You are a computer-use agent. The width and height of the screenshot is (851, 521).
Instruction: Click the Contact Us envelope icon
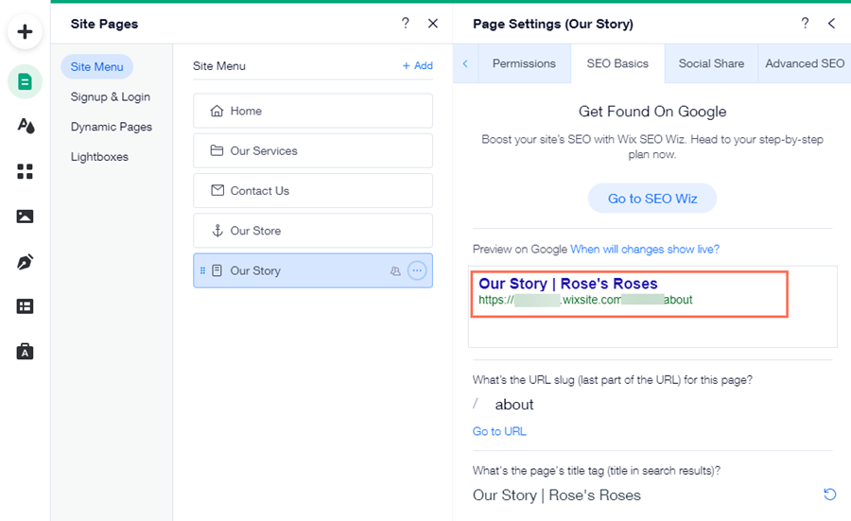click(217, 190)
